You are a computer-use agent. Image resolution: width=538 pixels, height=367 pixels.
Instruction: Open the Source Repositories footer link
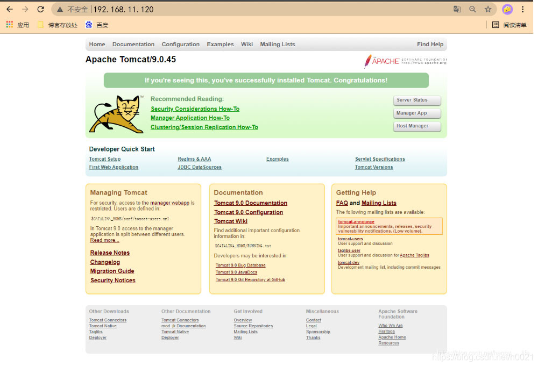click(x=253, y=326)
